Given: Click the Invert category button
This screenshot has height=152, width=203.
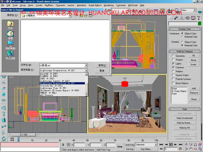Looking at the screenshot, I should (x=194, y=64).
